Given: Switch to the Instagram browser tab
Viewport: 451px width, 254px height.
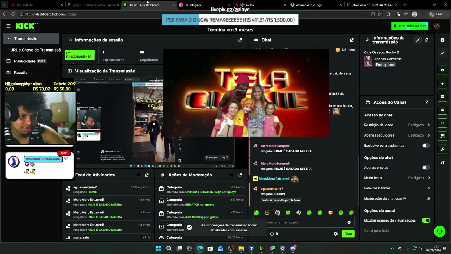Looking at the screenshot, I should (x=204, y=5).
